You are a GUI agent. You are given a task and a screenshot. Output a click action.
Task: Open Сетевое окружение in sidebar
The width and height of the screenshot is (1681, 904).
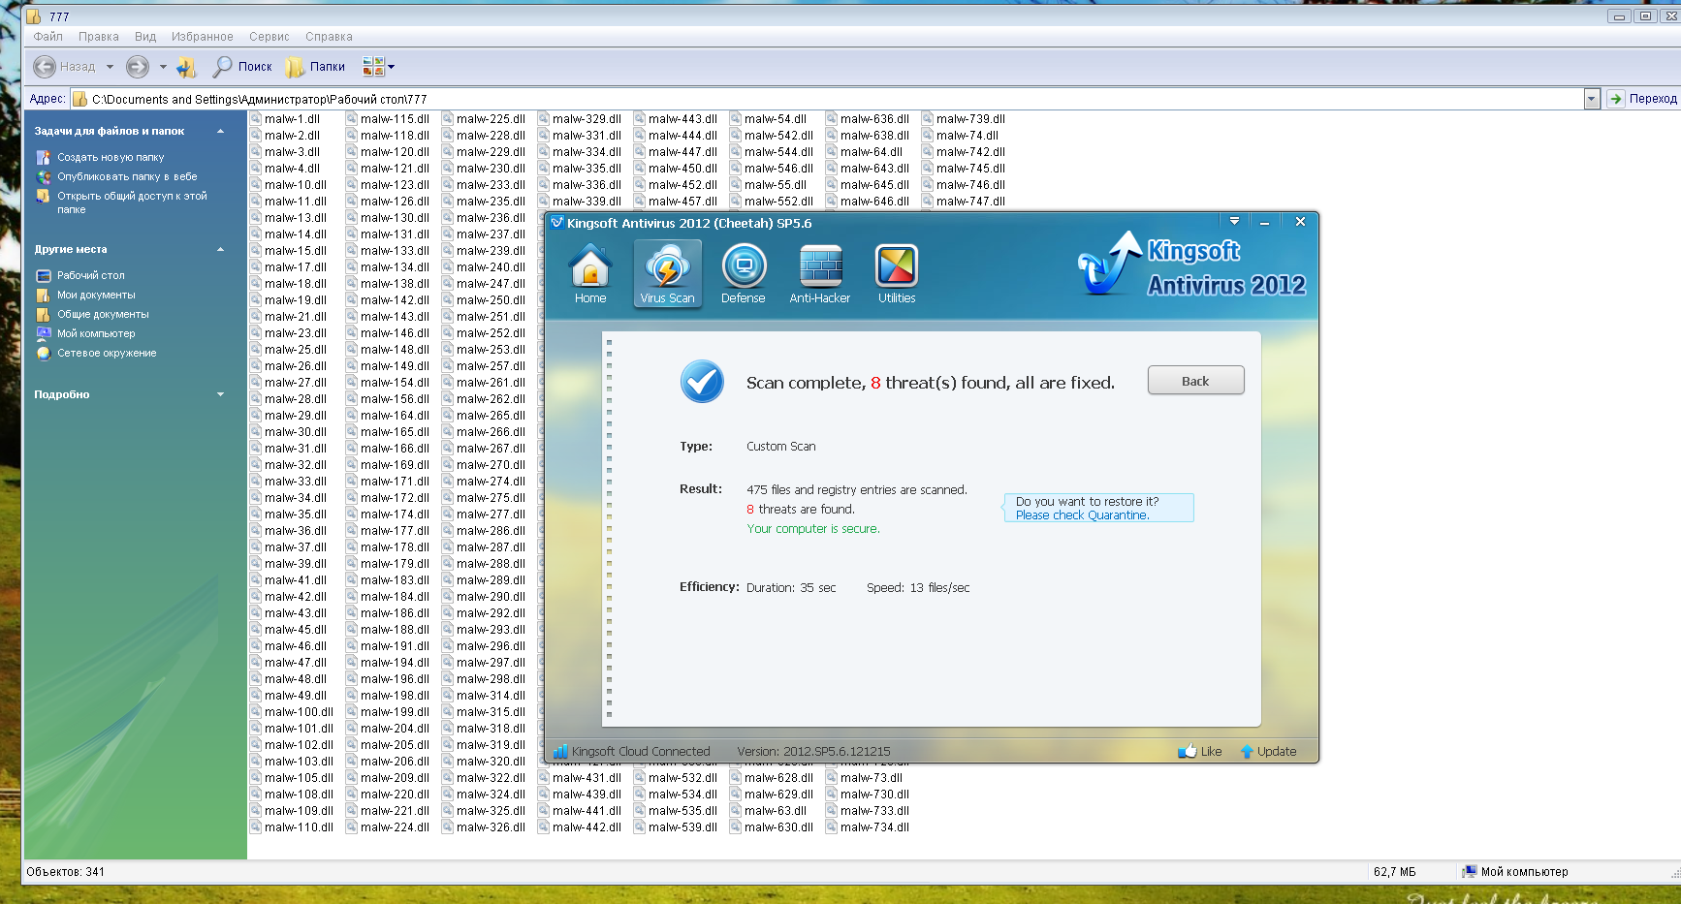pos(107,353)
